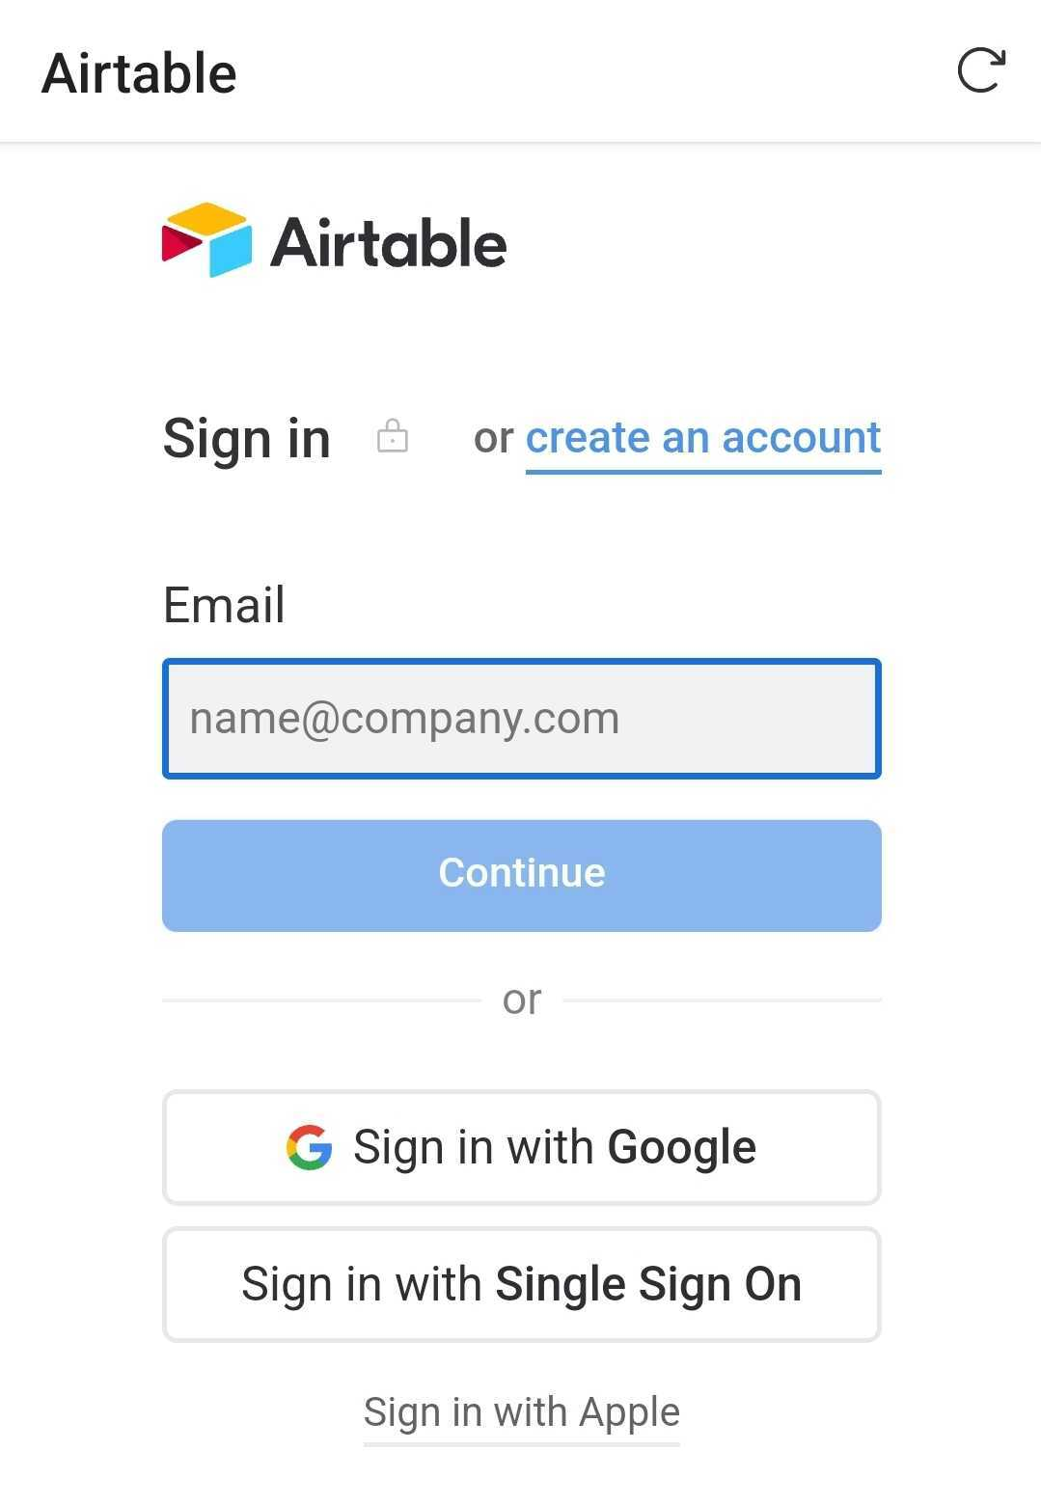Select Sign in with Single Sign On
The image size is (1041, 1505).
521,1284
